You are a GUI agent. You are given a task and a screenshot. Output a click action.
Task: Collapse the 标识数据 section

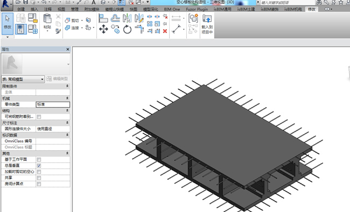(x=67, y=135)
